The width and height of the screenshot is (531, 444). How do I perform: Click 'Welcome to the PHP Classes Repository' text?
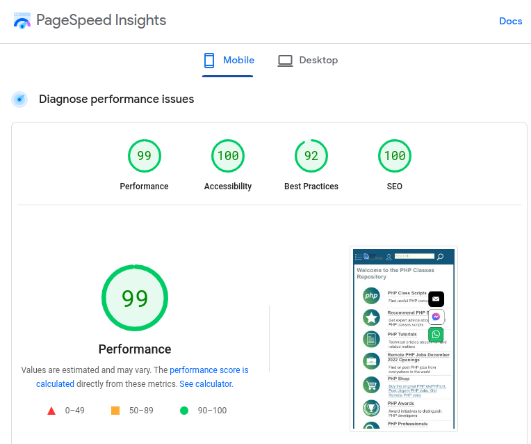[395, 273]
